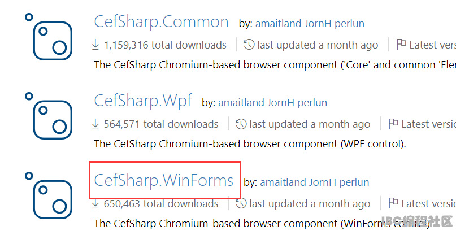Click download arrow icon beside 650,463 downloads
The image size is (456, 235).
(x=95, y=204)
